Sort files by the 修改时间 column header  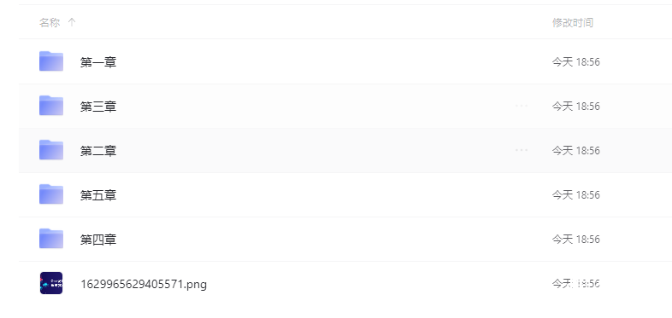(x=573, y=23)
